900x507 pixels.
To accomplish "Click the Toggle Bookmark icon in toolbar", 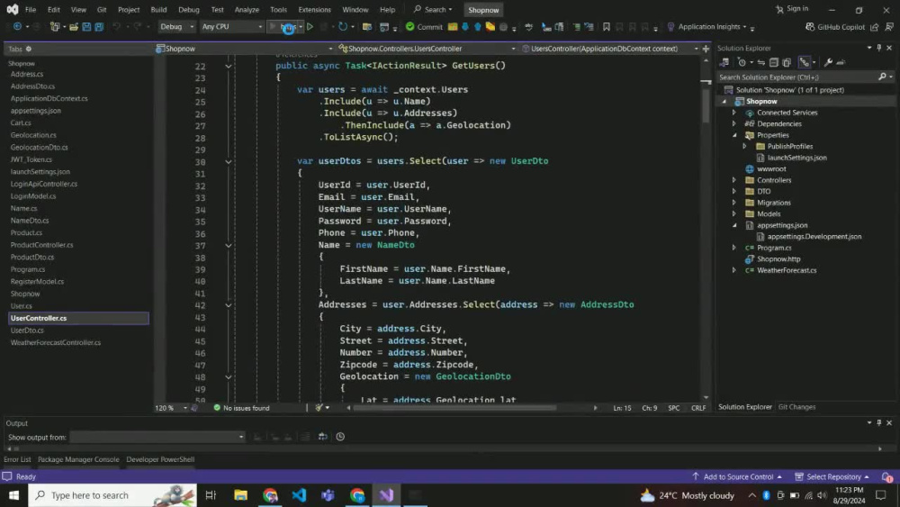I will 606,26.
